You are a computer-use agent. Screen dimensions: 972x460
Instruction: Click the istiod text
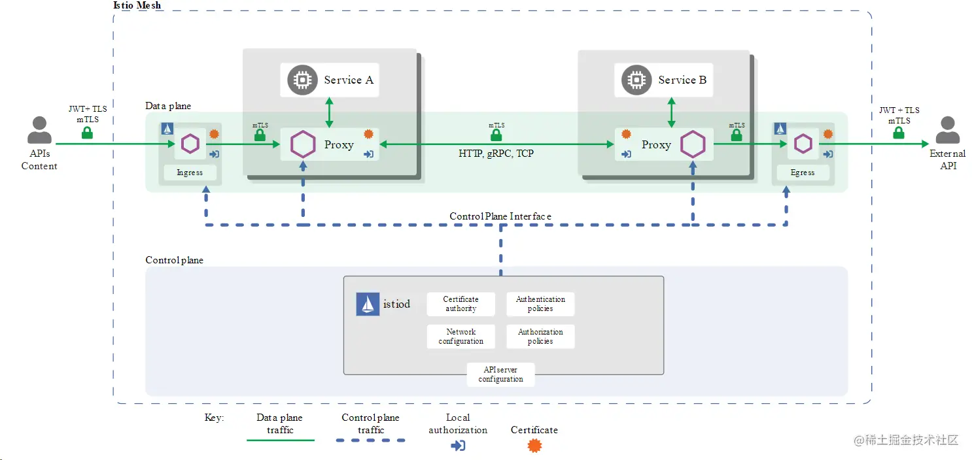click(396, 304)
